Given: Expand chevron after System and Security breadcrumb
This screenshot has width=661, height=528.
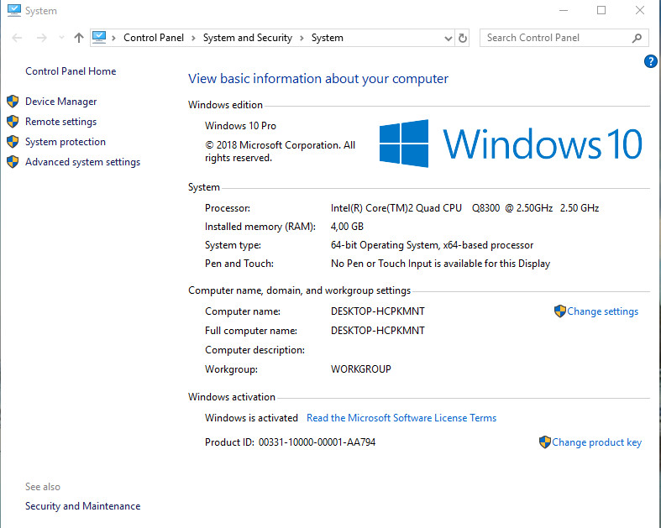Looking at the screenshot, I should coord(302,39).
